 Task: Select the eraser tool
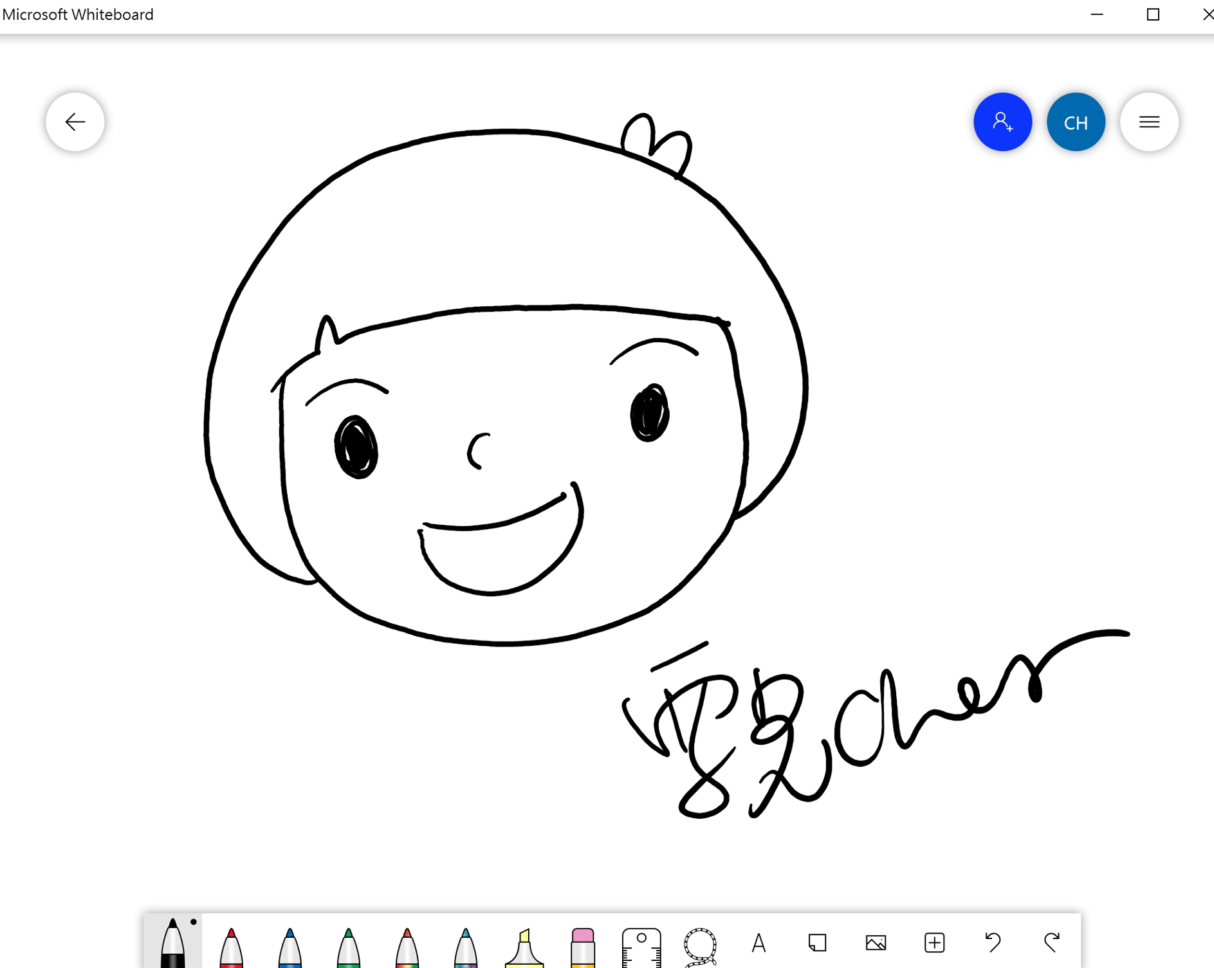pyautogui.click(x=583, y=947)
